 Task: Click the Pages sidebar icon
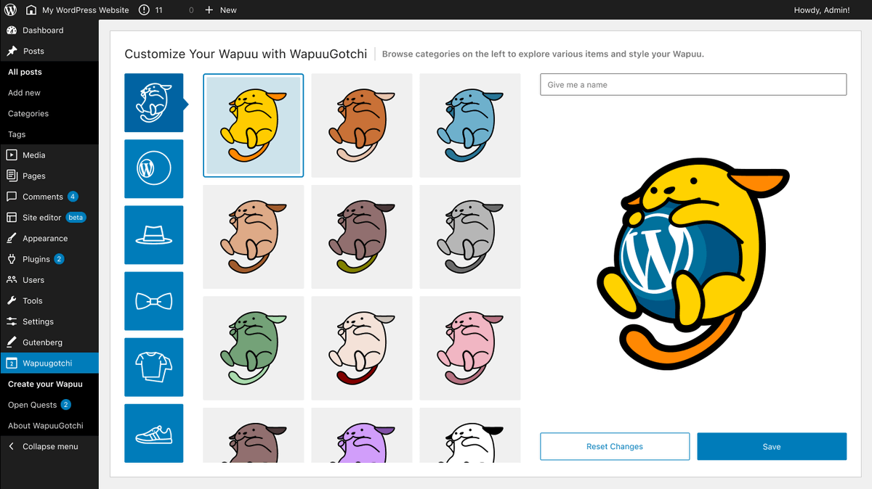[12, 176]
